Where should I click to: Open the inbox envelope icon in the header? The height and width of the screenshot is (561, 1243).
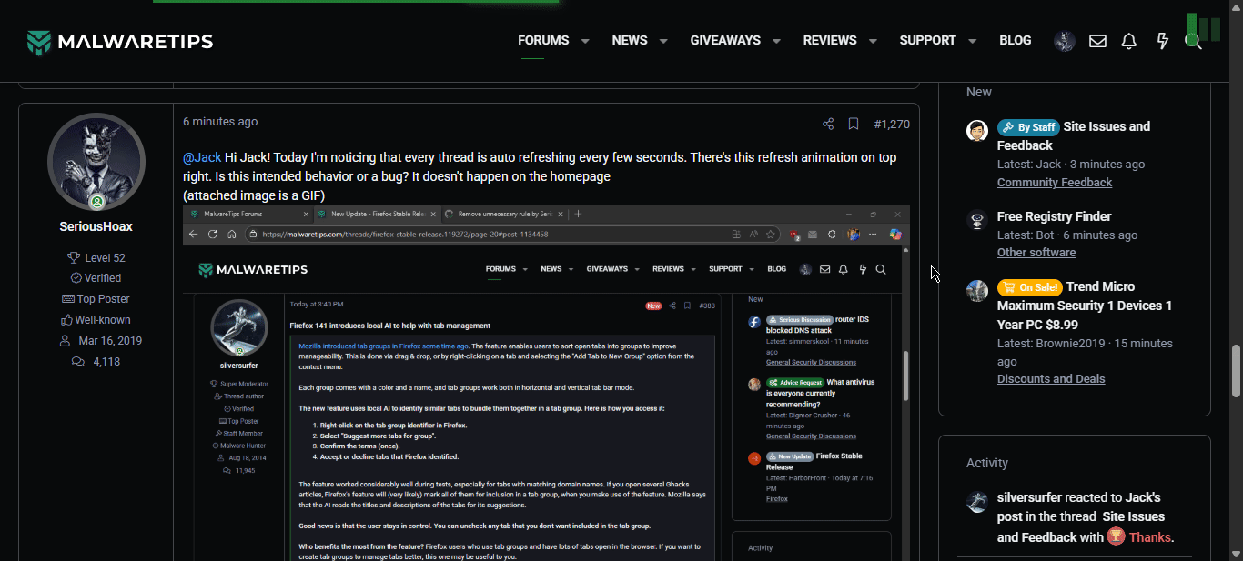pos(1097,41)
